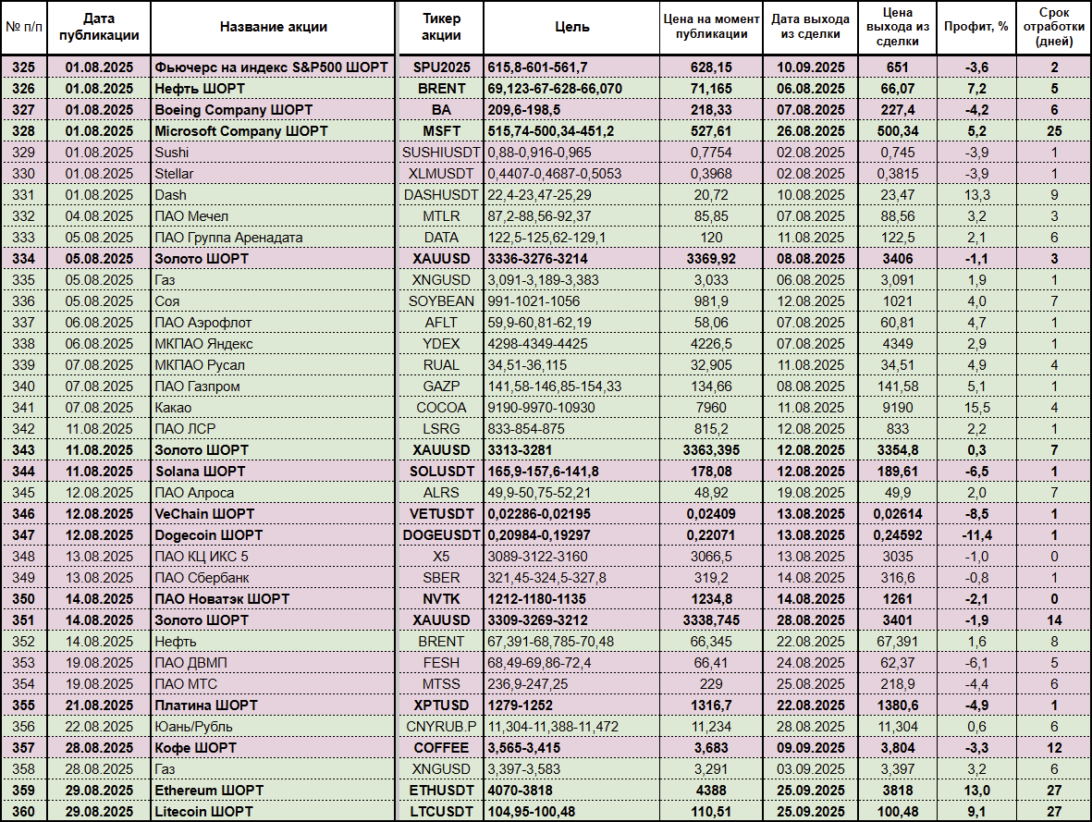Select row number 350 cell
Screen dimensions: 1092x822
pyautogui.click(x=23, y=599)
